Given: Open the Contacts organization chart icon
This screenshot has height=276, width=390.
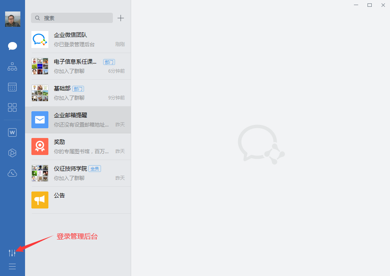Looking at the screenshot, I should coord(12,67).
